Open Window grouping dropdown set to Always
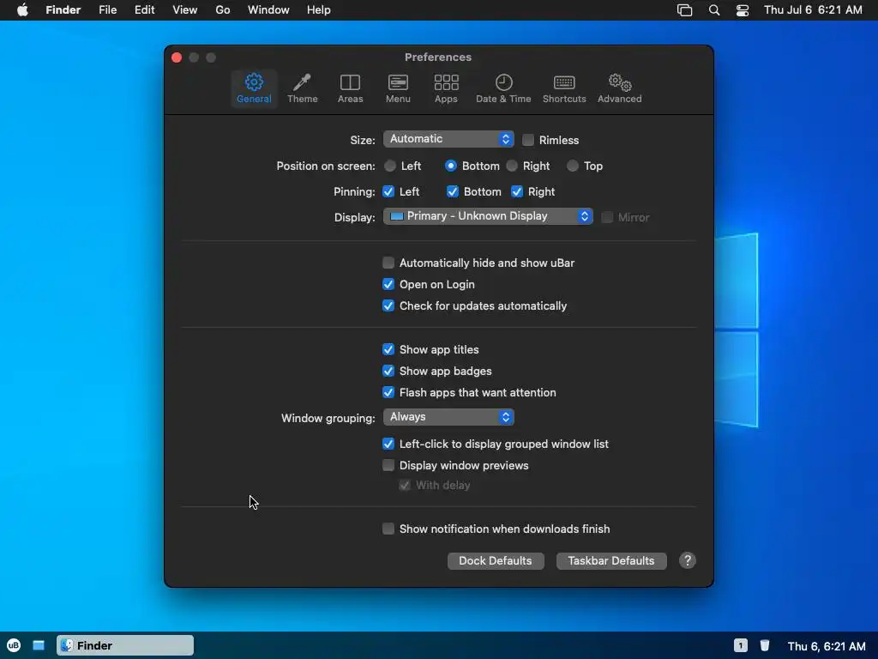878x659 pixels. pos(448,417)
